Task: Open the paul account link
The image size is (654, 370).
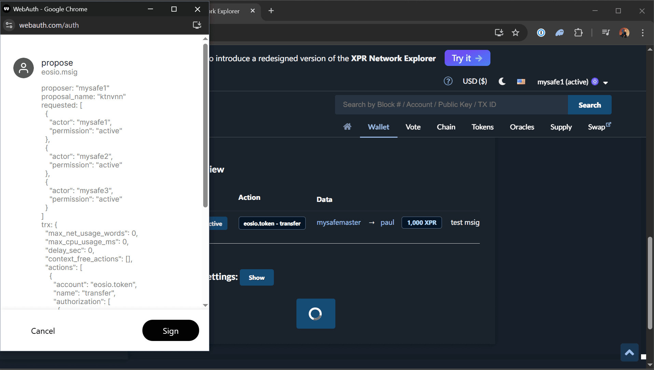Action: click(x=387, y=223)
